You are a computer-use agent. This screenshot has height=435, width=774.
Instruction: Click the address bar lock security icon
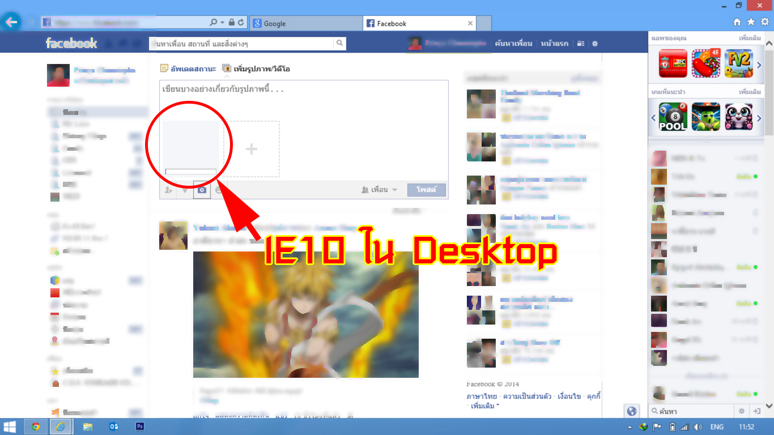(x=231, y=23)
